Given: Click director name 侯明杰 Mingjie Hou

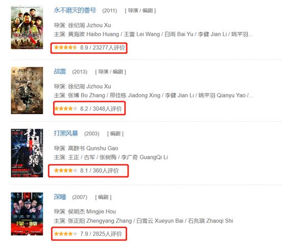Looking at the screenshot, I should (92, 211).
